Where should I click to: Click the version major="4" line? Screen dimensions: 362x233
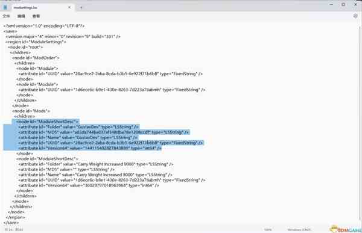[63, 36]
